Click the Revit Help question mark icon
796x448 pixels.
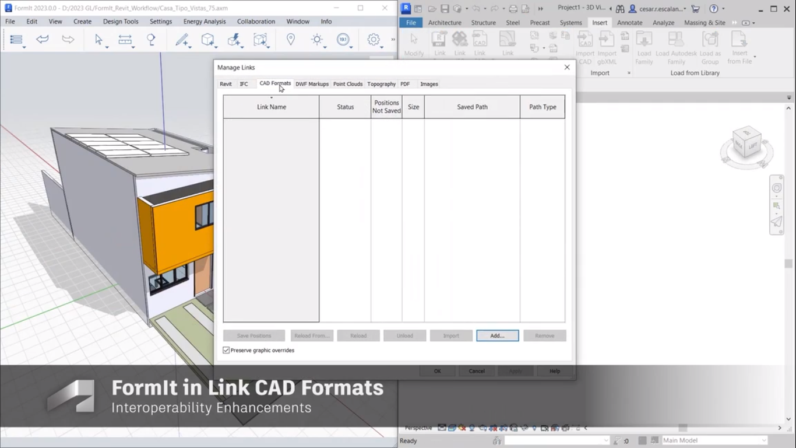coord(714,9)
